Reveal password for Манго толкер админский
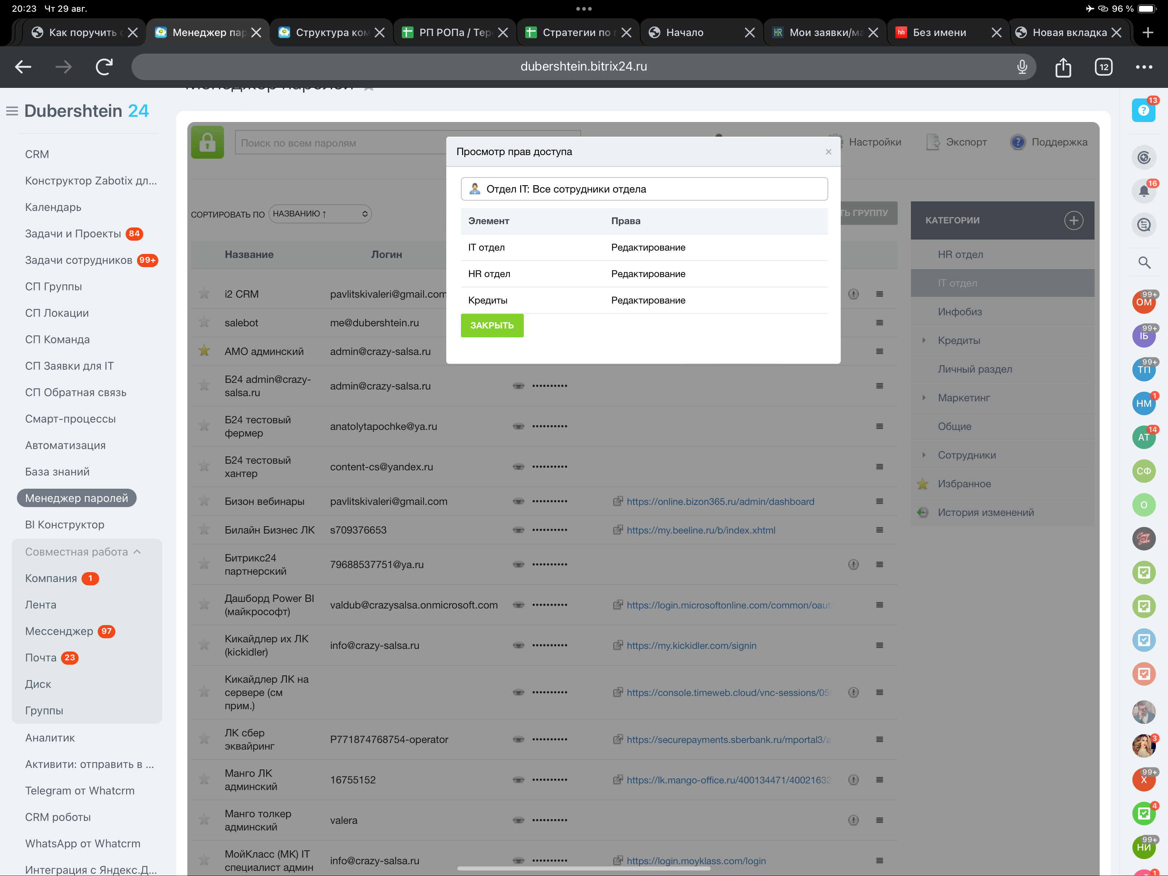 point(519,820)
